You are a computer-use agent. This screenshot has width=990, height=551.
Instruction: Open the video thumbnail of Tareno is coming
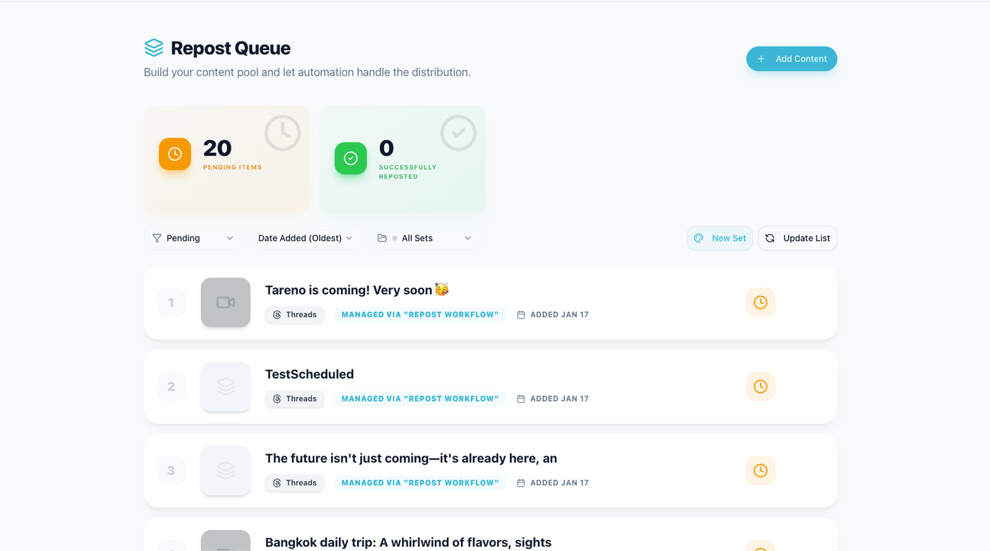[x=226, y=302]
